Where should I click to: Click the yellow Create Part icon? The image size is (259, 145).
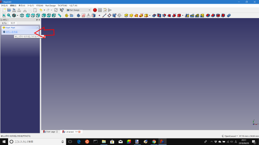tap(66, 15)
